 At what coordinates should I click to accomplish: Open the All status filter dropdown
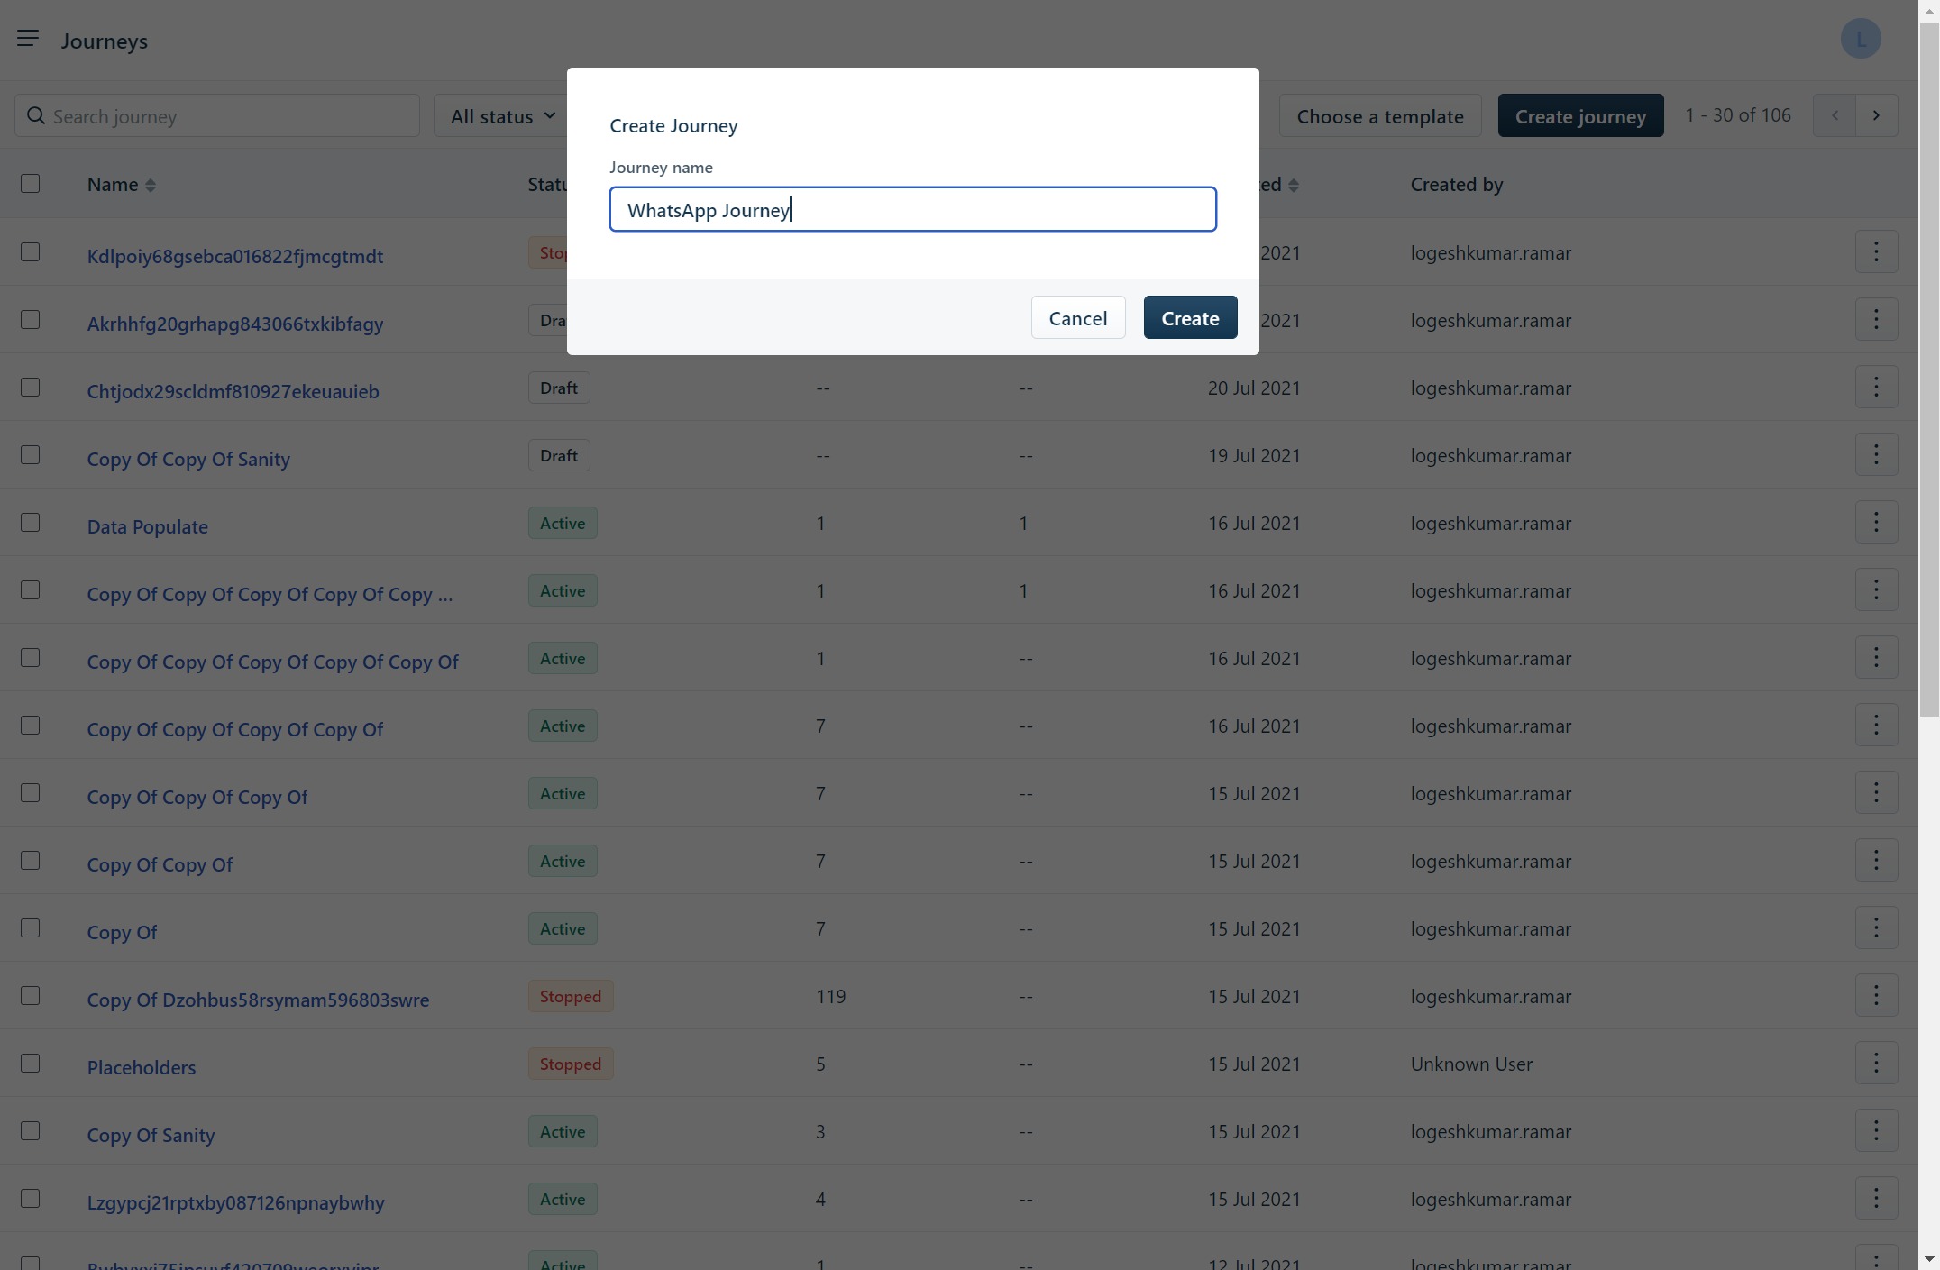pyautogui.click(x=501, y=115)
